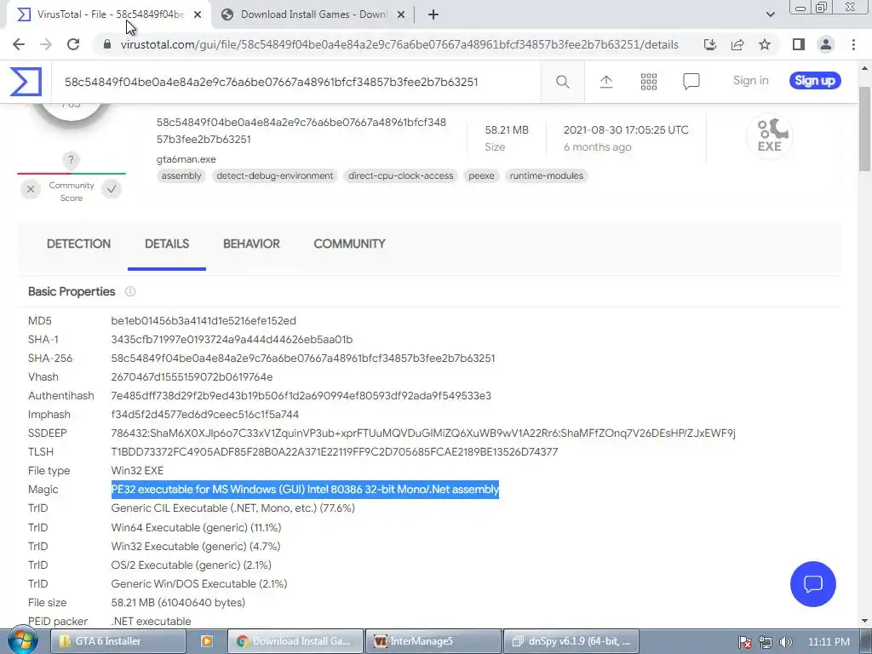Click the MD5 hash value

coord(204,321)
